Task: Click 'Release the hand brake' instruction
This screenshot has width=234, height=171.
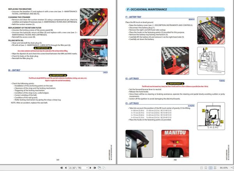Action: [138, 92]
